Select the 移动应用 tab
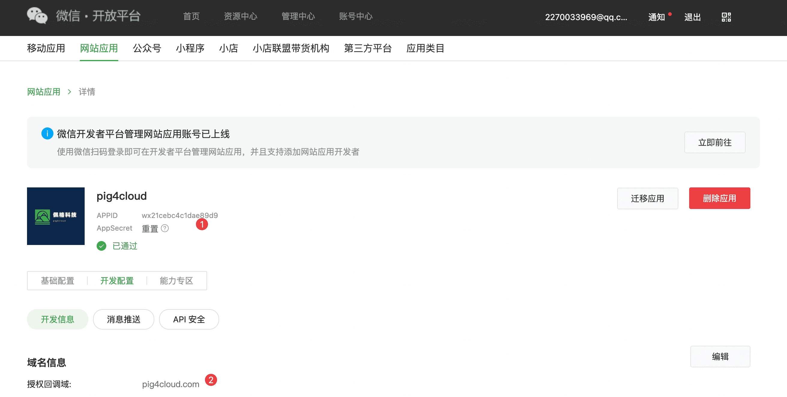This screenshot has width=787, height=397. (x=46, y=48)
